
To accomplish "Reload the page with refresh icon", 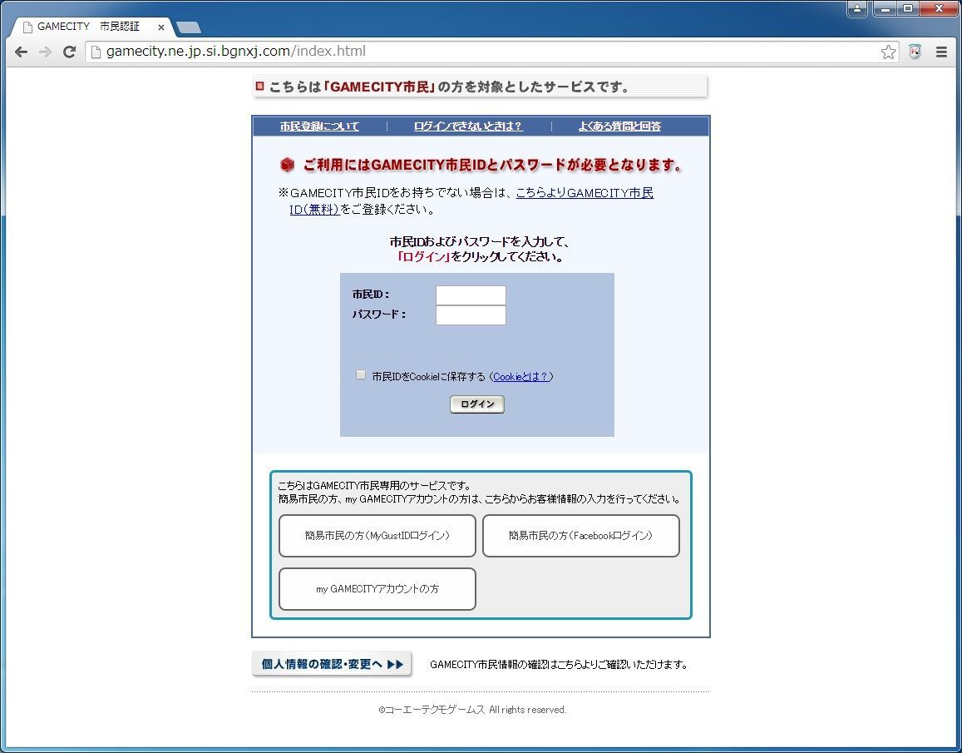I will 69,52.
